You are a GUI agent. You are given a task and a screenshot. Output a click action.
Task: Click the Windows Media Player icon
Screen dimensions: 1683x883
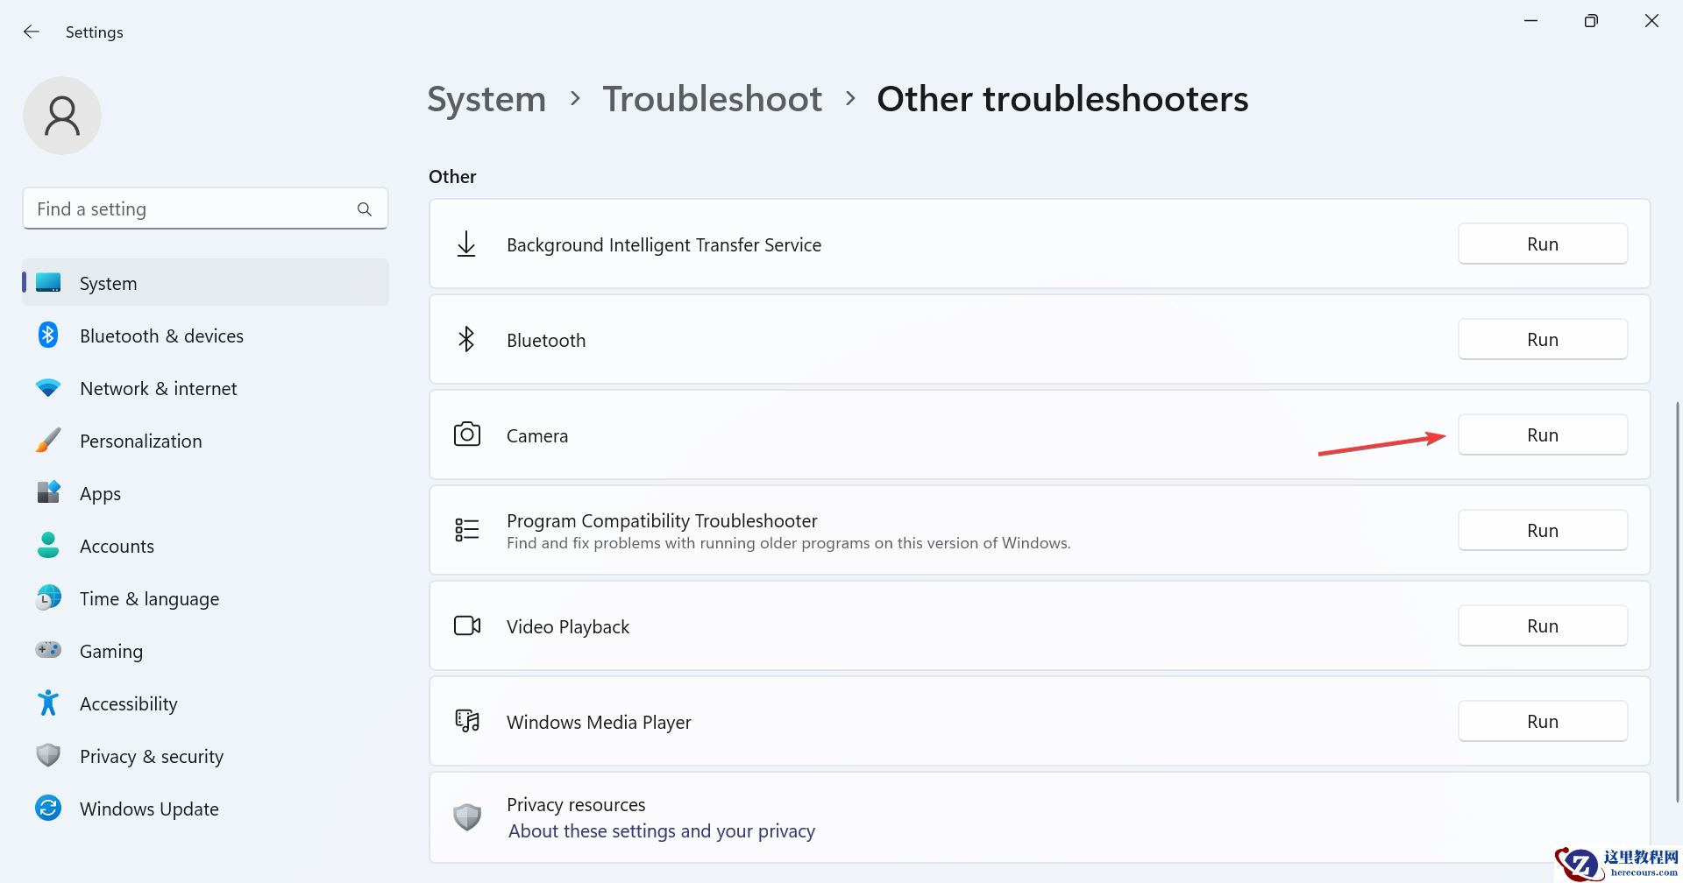click(x=466, y=721)
